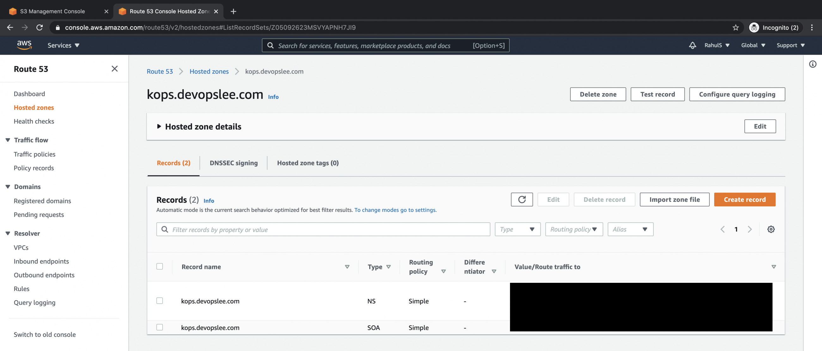Viewport: 822px width, 351px height.
Task: Click the Delete zone button
Action: 598,94
